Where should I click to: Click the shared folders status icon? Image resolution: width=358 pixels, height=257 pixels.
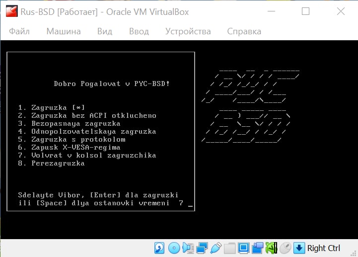pos(229,248)
